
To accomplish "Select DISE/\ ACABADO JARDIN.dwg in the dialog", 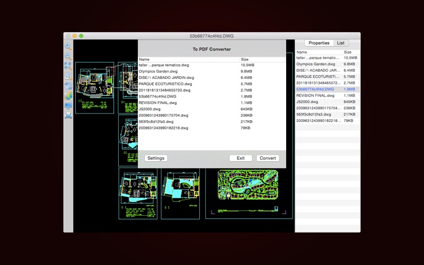I will [212, 77].
